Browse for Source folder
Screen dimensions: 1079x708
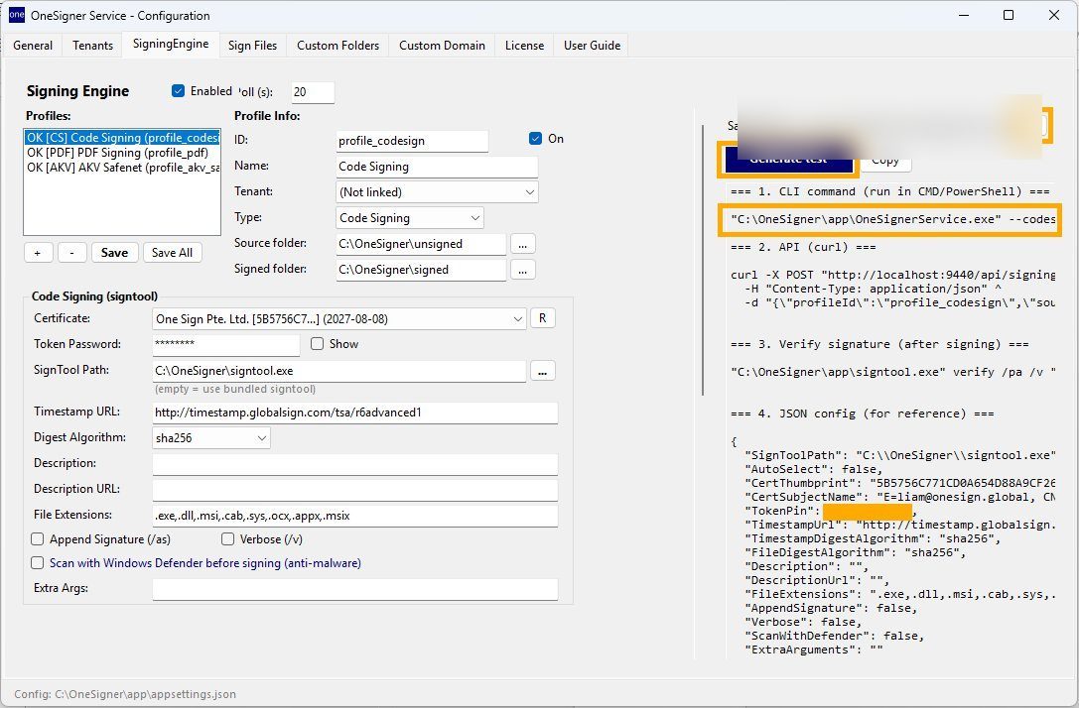click(523, 244)
